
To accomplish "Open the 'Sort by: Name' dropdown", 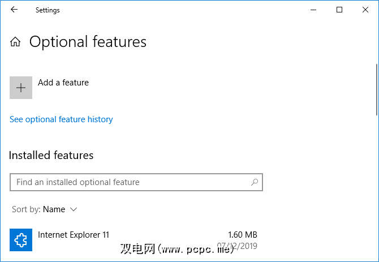I will 45,209.
